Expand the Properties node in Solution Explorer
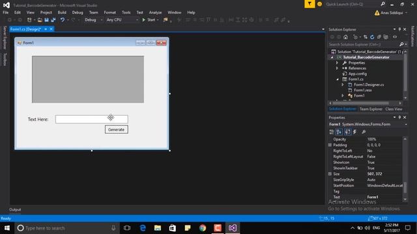417x234 pixels. [x=338, y=63]
